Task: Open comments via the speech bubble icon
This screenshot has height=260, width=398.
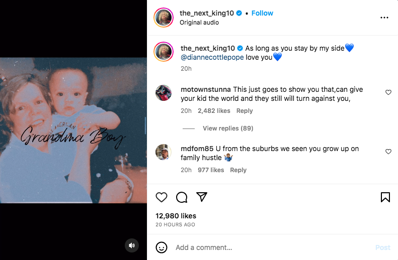Action: [182, 197]
